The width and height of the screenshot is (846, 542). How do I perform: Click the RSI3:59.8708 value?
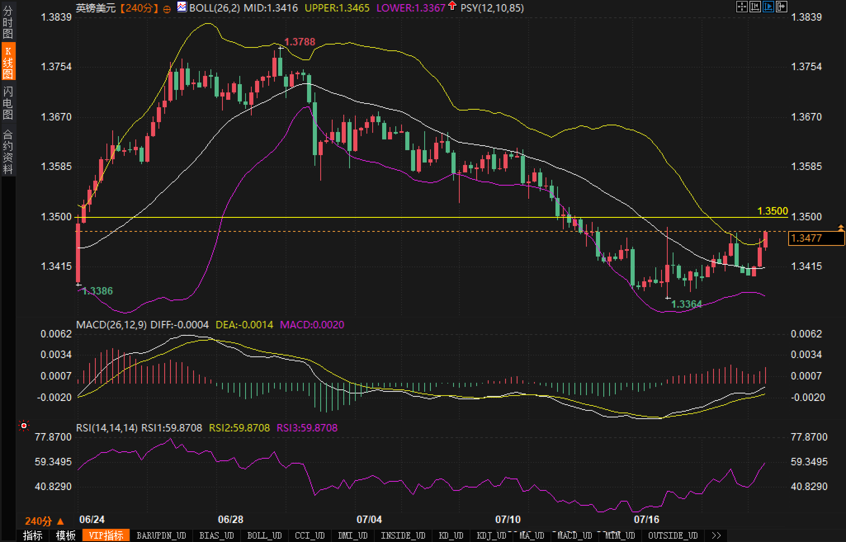307,428
